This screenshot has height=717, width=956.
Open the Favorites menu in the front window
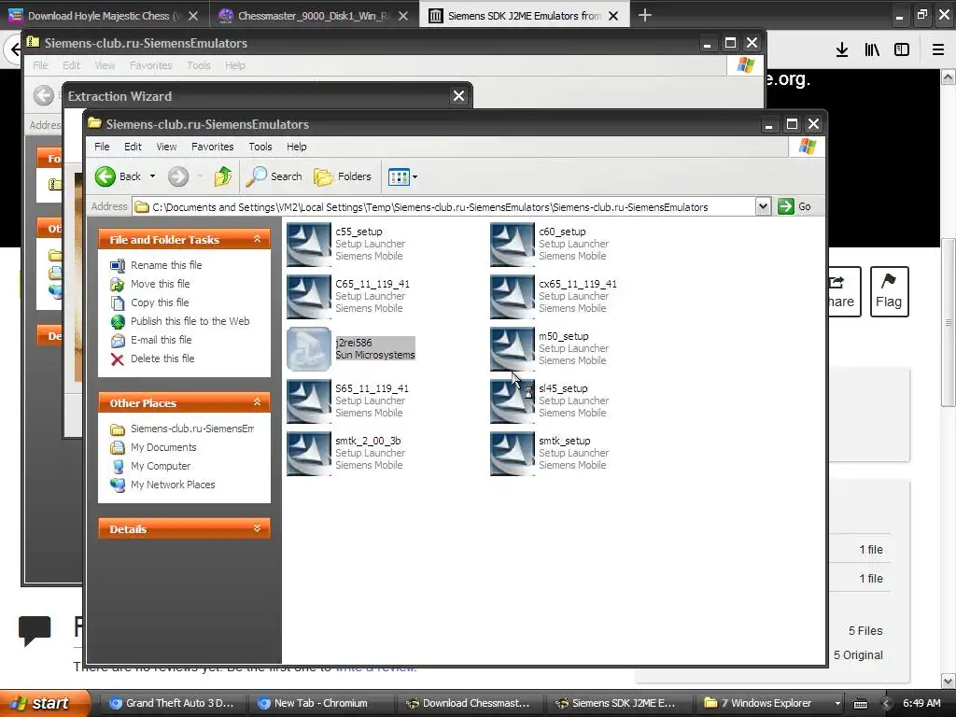pos(212,147)
